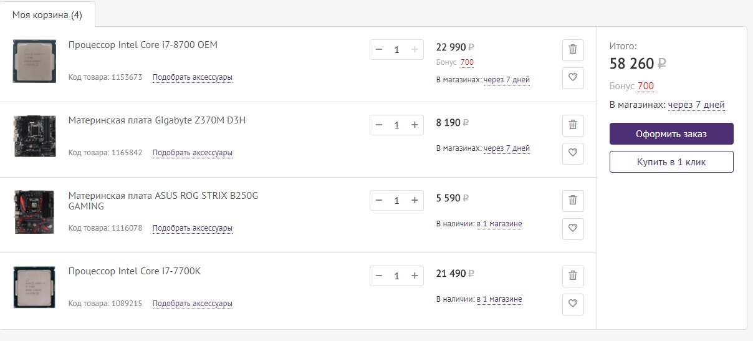Expand в 1 магазине availability for i7-7700K
753x341 pixels.
(499, 299)
